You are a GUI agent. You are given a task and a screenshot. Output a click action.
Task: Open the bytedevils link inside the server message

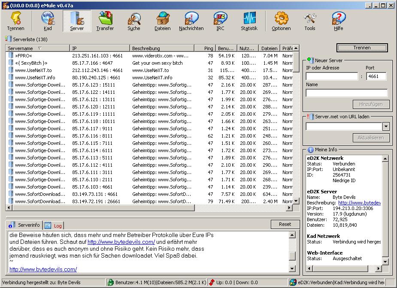point(121,242)
